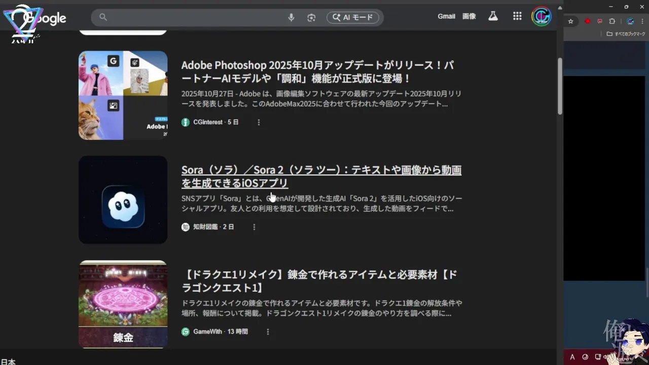Start voice search with the microphone icon
The image size is (649, 365).
291,17
